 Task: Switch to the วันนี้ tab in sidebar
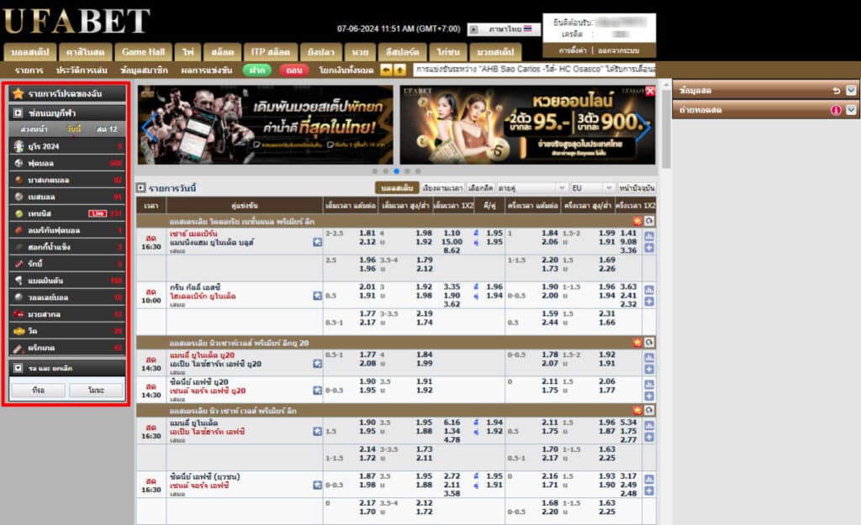pyautogui.click(x=74, y=129)
